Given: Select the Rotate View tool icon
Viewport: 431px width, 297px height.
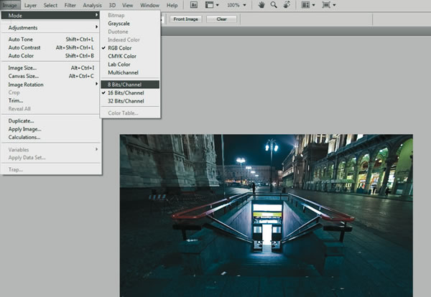Looking at the screenshot, I should click(287, 5).
